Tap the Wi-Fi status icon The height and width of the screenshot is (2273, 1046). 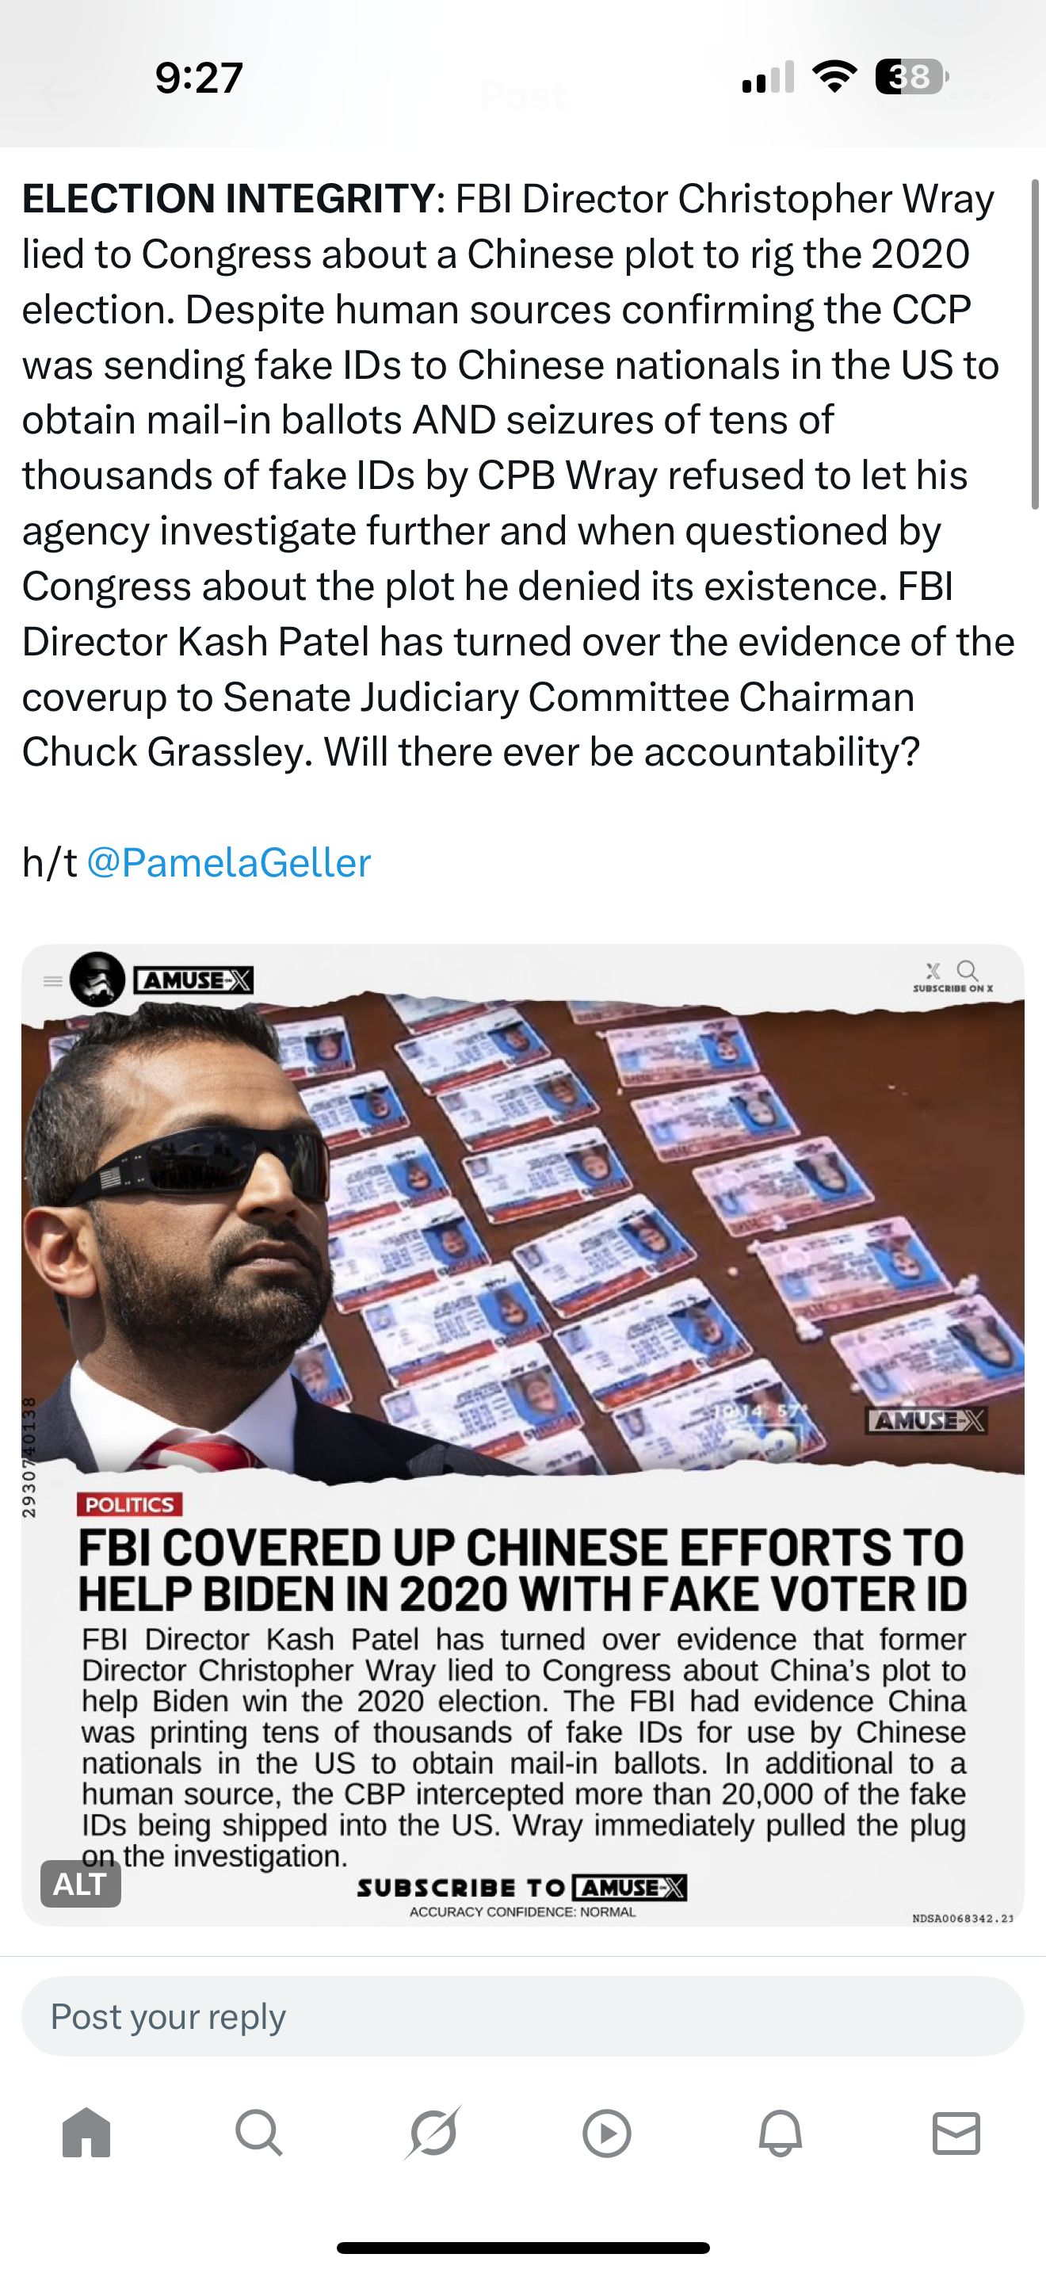pos(835,77)
